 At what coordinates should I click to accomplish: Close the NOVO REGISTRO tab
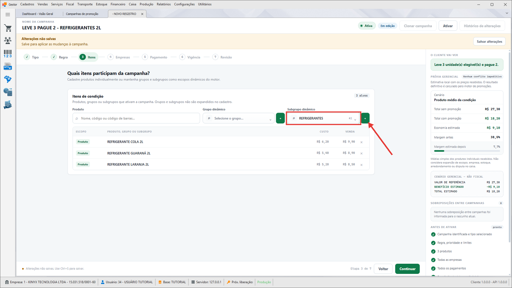pos(142,14)
